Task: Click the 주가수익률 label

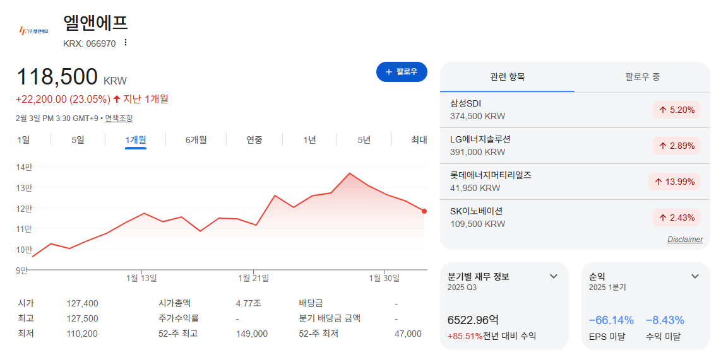Action: [179, 318]
